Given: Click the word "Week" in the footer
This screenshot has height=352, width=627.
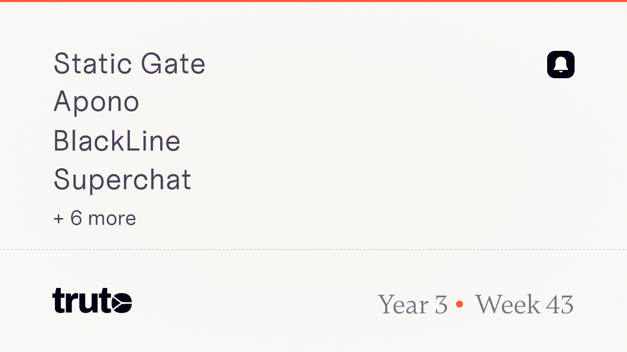Looking at the screenshot, I should pos(507,304).
